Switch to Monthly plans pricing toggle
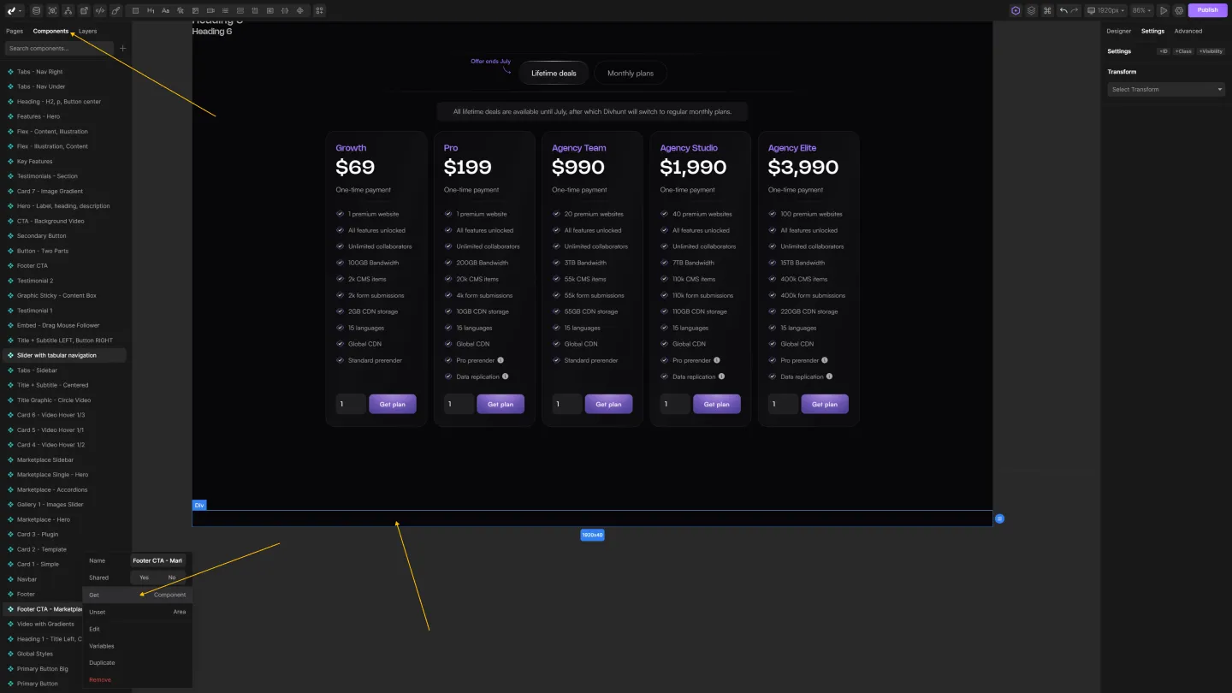1232x693 pixels. point(631,73)
